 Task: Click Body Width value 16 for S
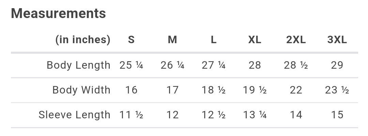click(131, 90)
